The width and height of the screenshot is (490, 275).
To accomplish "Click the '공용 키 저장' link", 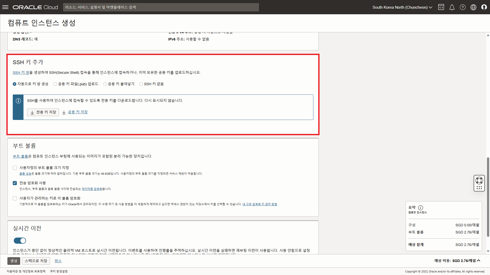I will pos(78,112).
